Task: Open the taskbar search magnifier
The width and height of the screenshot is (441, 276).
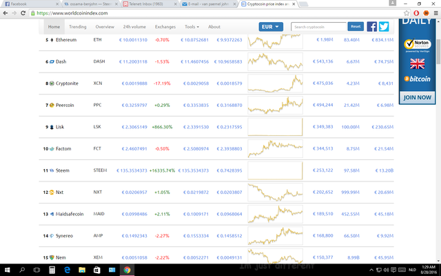Action: point(22,270)
